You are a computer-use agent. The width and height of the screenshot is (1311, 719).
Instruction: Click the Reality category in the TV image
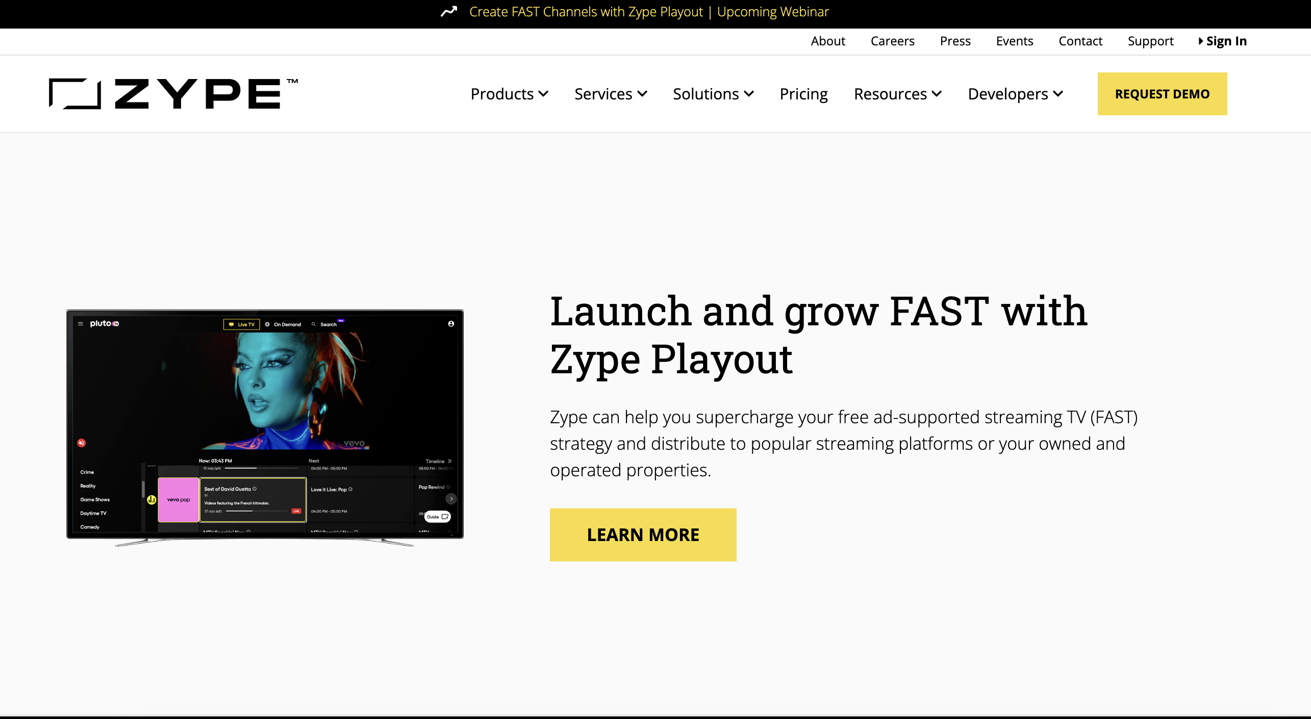pos(88,486)
